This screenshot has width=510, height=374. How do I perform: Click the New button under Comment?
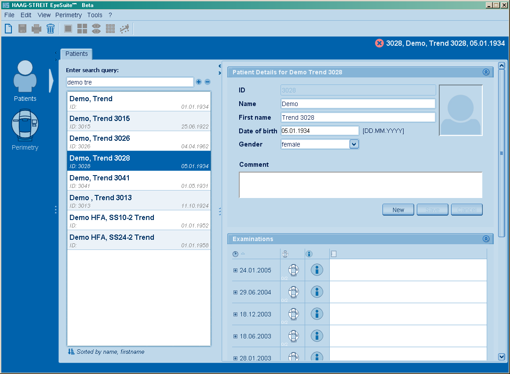click(x=398, y=210)
